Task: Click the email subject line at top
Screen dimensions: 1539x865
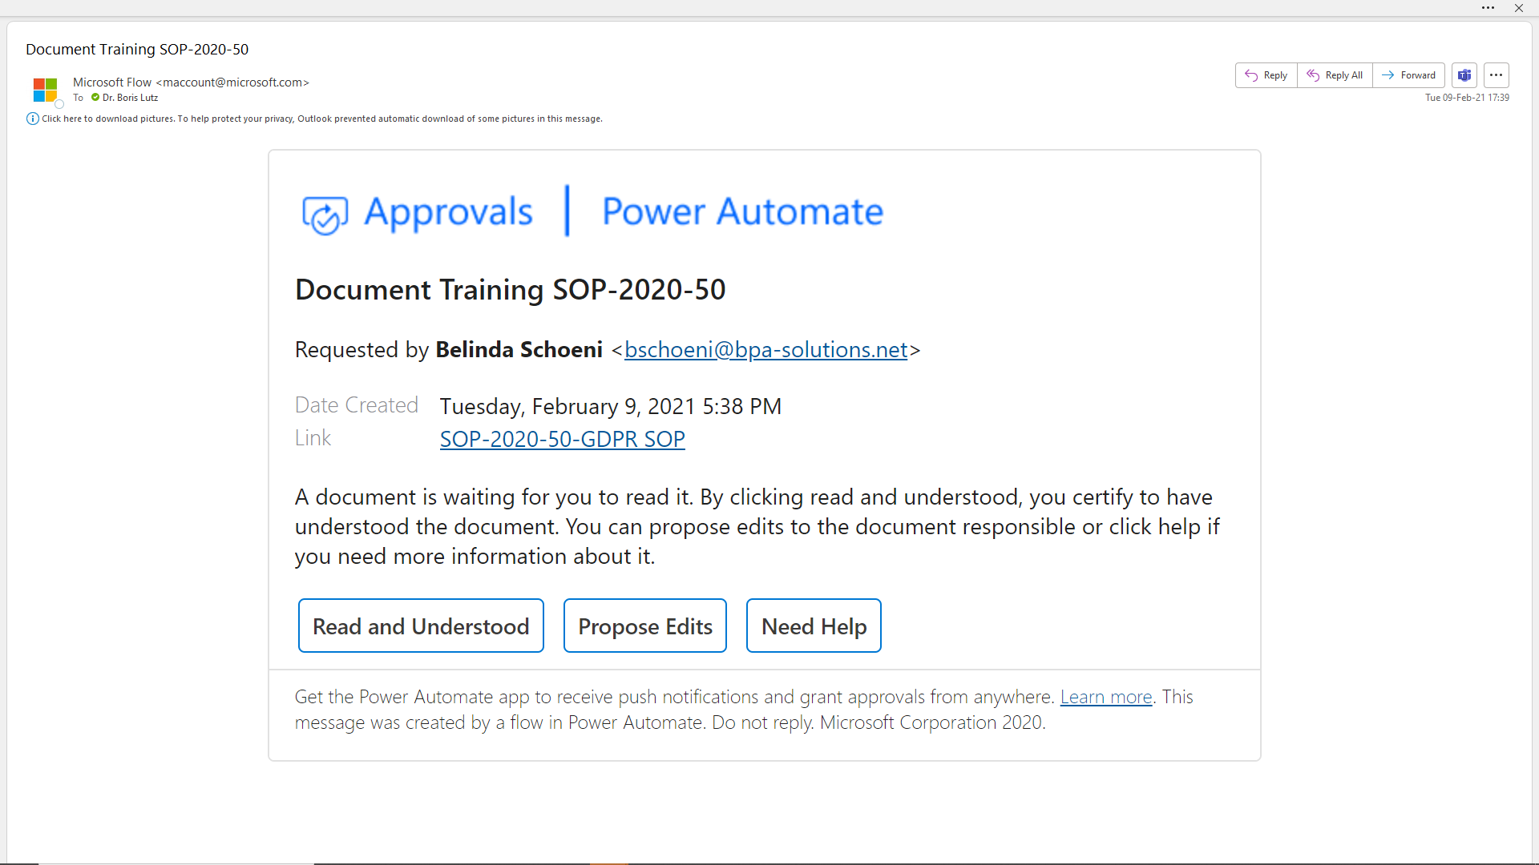Action: 137,49
